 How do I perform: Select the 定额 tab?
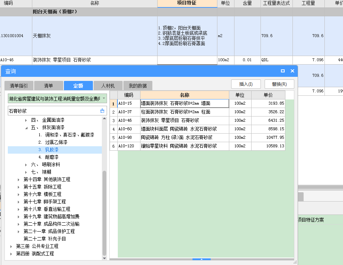click(x=78, y=86)
